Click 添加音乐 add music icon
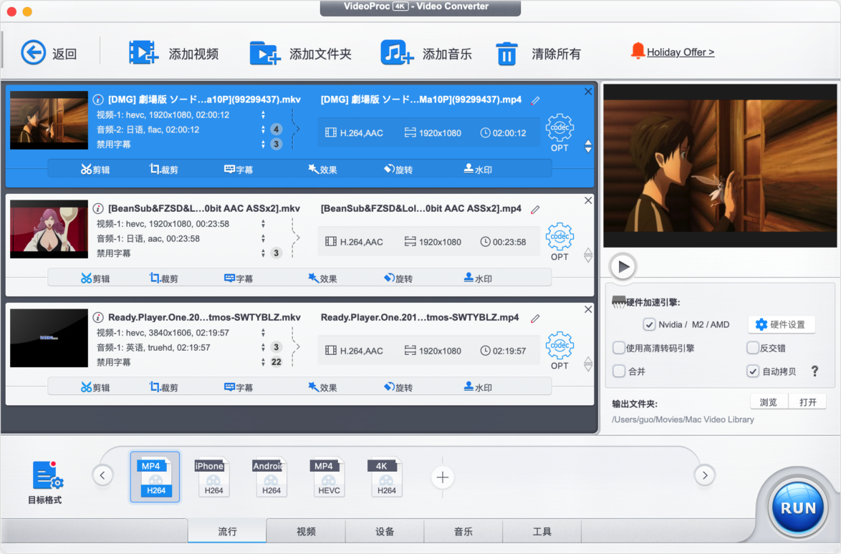This screenshot has width=841, height=554. (x=397, y=52)
